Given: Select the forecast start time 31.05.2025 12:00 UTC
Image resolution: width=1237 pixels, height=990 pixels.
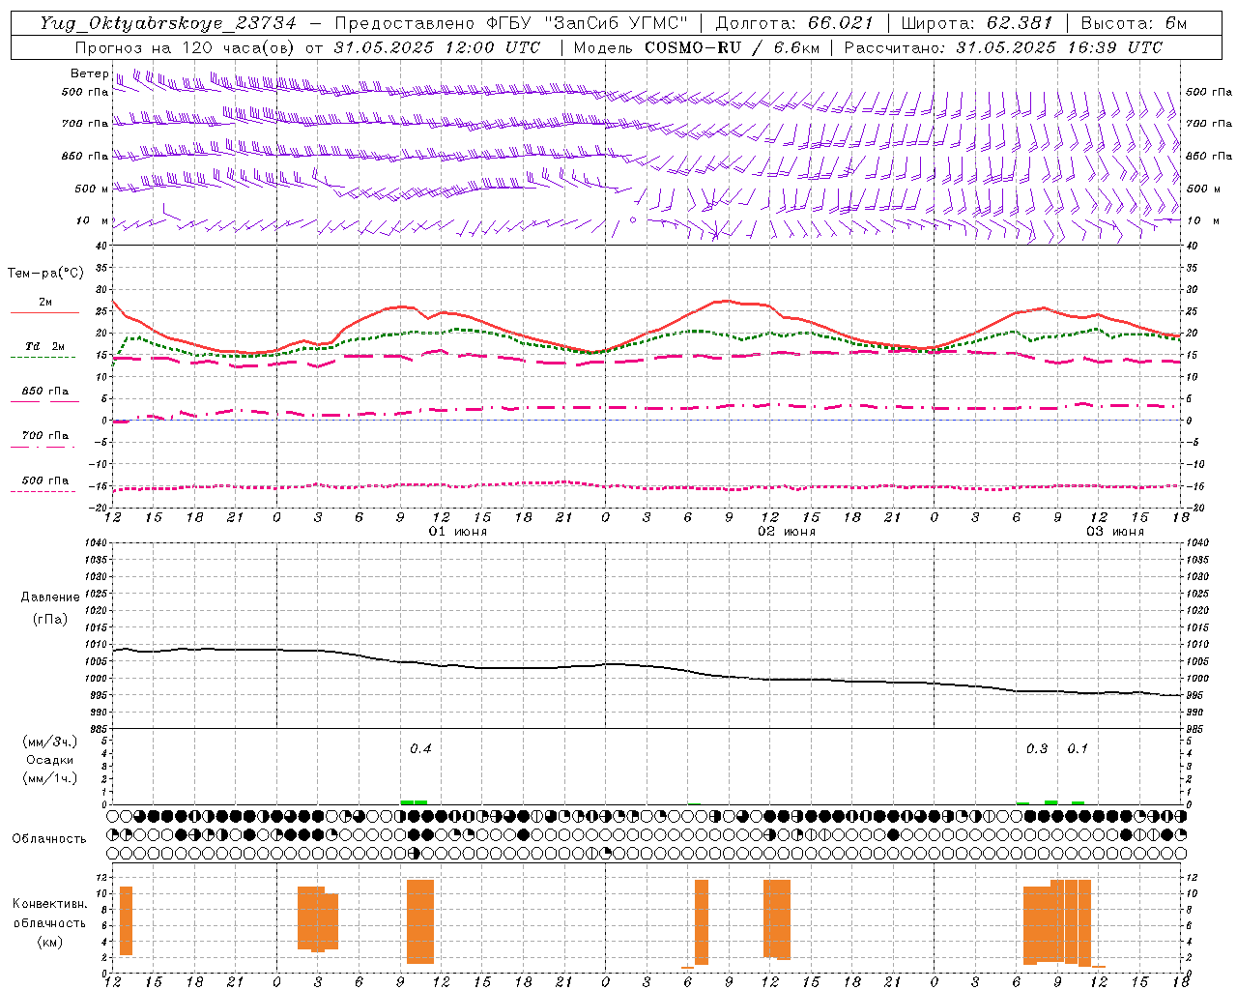Looking at the screenshot, I should (x=437, y=47).
